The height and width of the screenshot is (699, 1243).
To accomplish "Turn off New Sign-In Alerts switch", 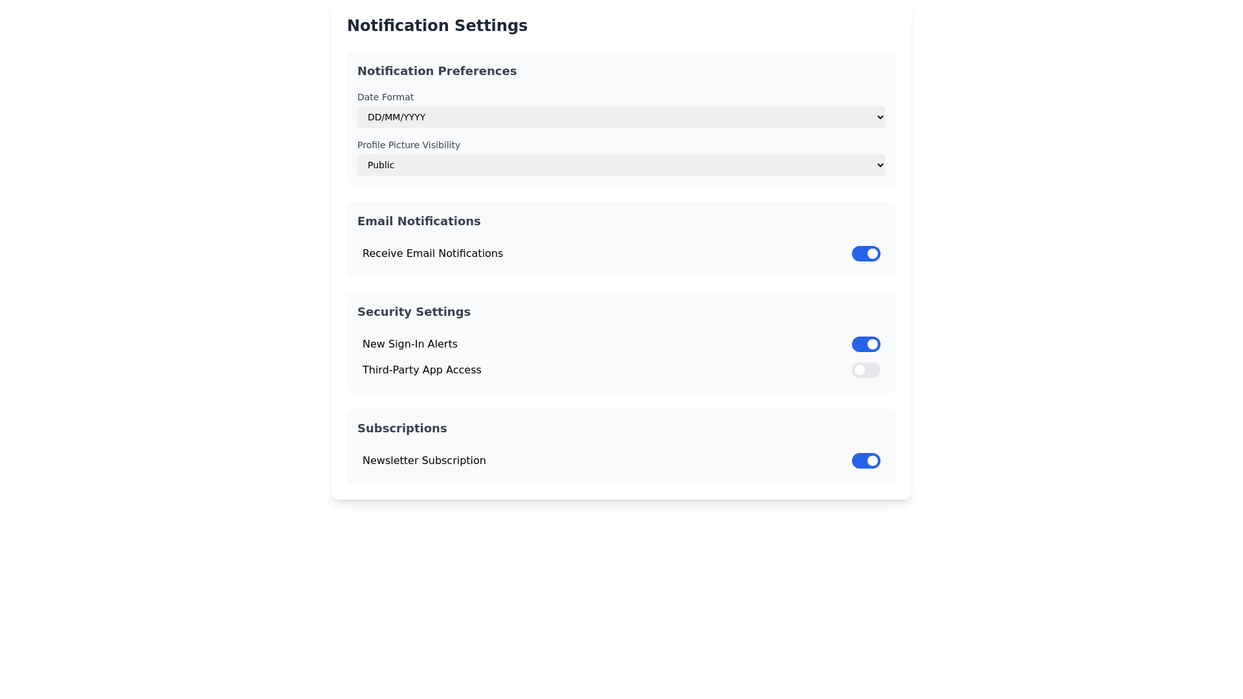I will (x=866, y=344).
